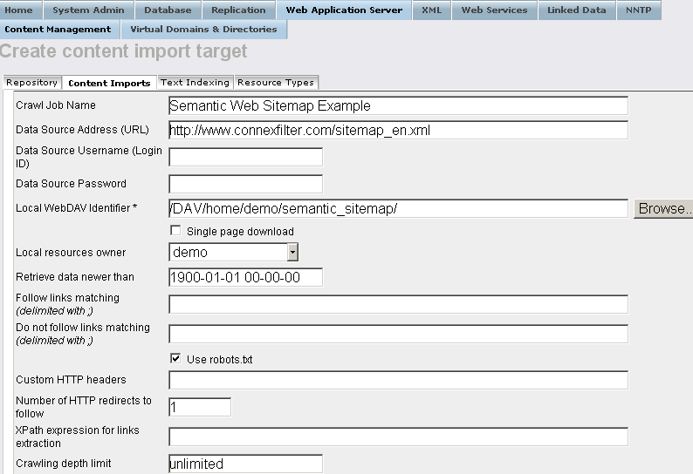Click the Custom HTTP headers field

398,380
